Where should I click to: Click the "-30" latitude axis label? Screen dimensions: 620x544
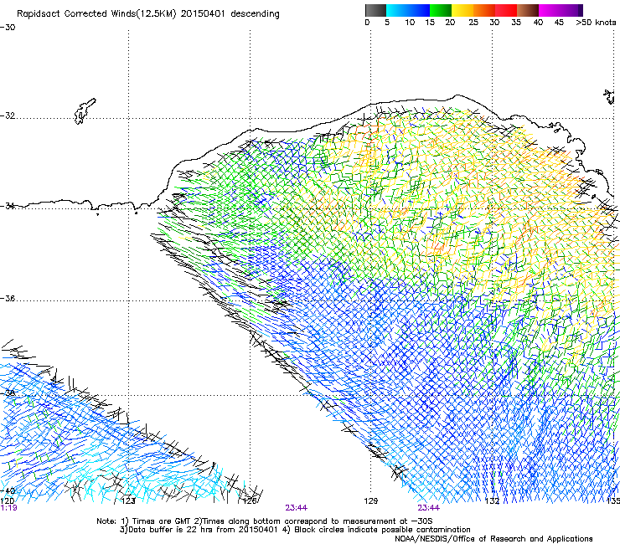coord(8,28)
